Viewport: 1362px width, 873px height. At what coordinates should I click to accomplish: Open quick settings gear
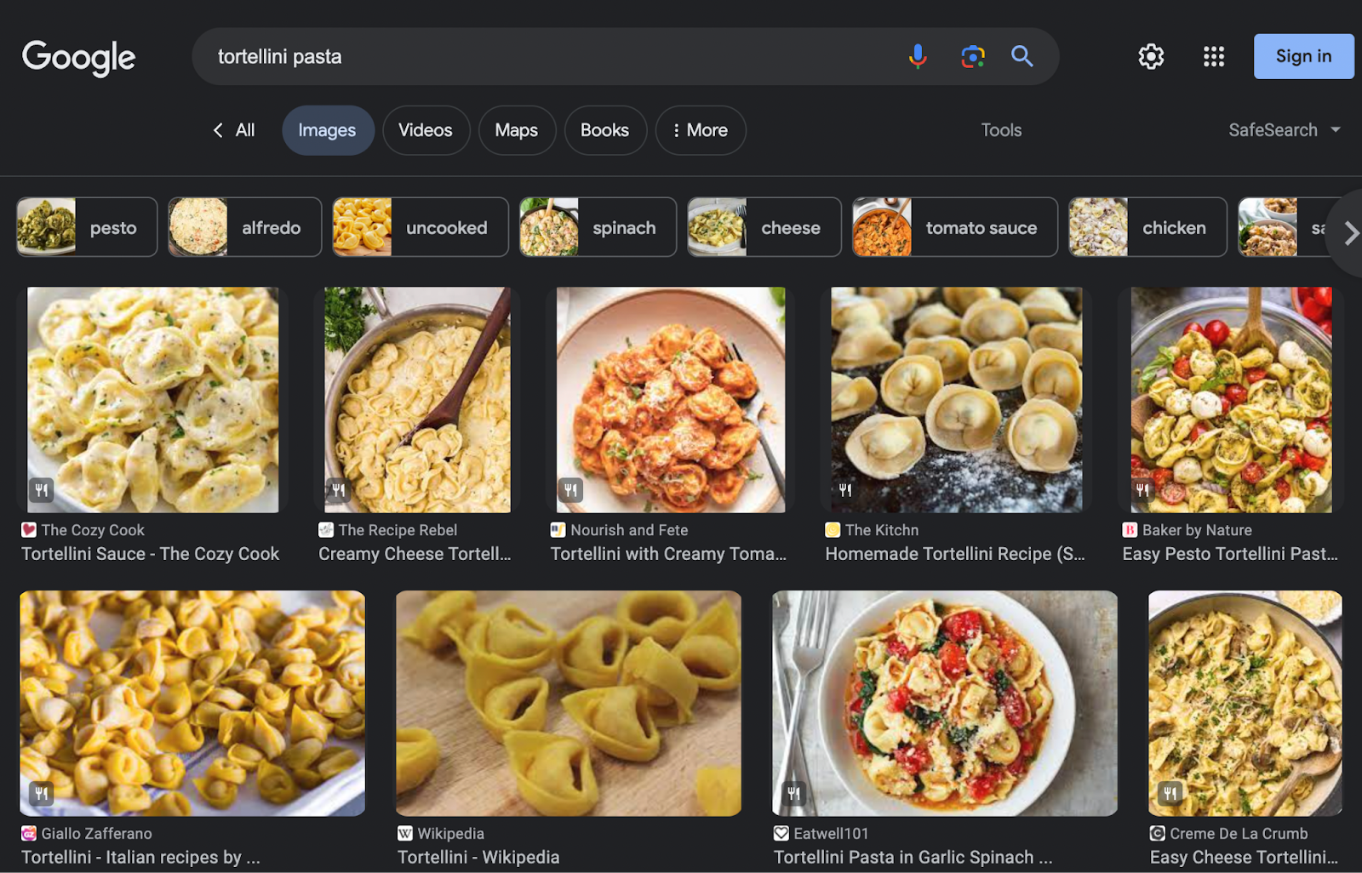[x=1151, y=56]
